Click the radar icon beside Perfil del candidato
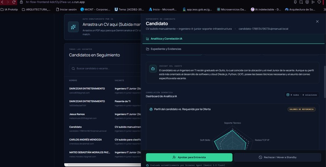The width and height of the screenshot is (326, 167). (151, 109)
